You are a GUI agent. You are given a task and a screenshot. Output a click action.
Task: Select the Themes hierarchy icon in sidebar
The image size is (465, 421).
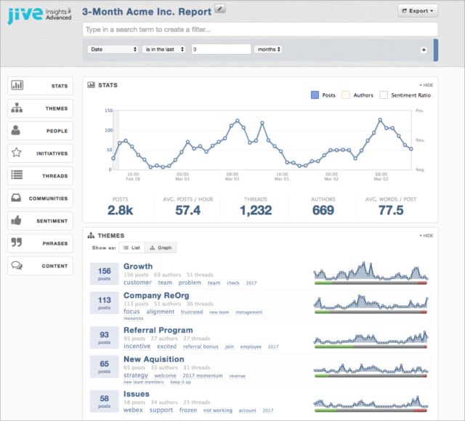[17, 108]
